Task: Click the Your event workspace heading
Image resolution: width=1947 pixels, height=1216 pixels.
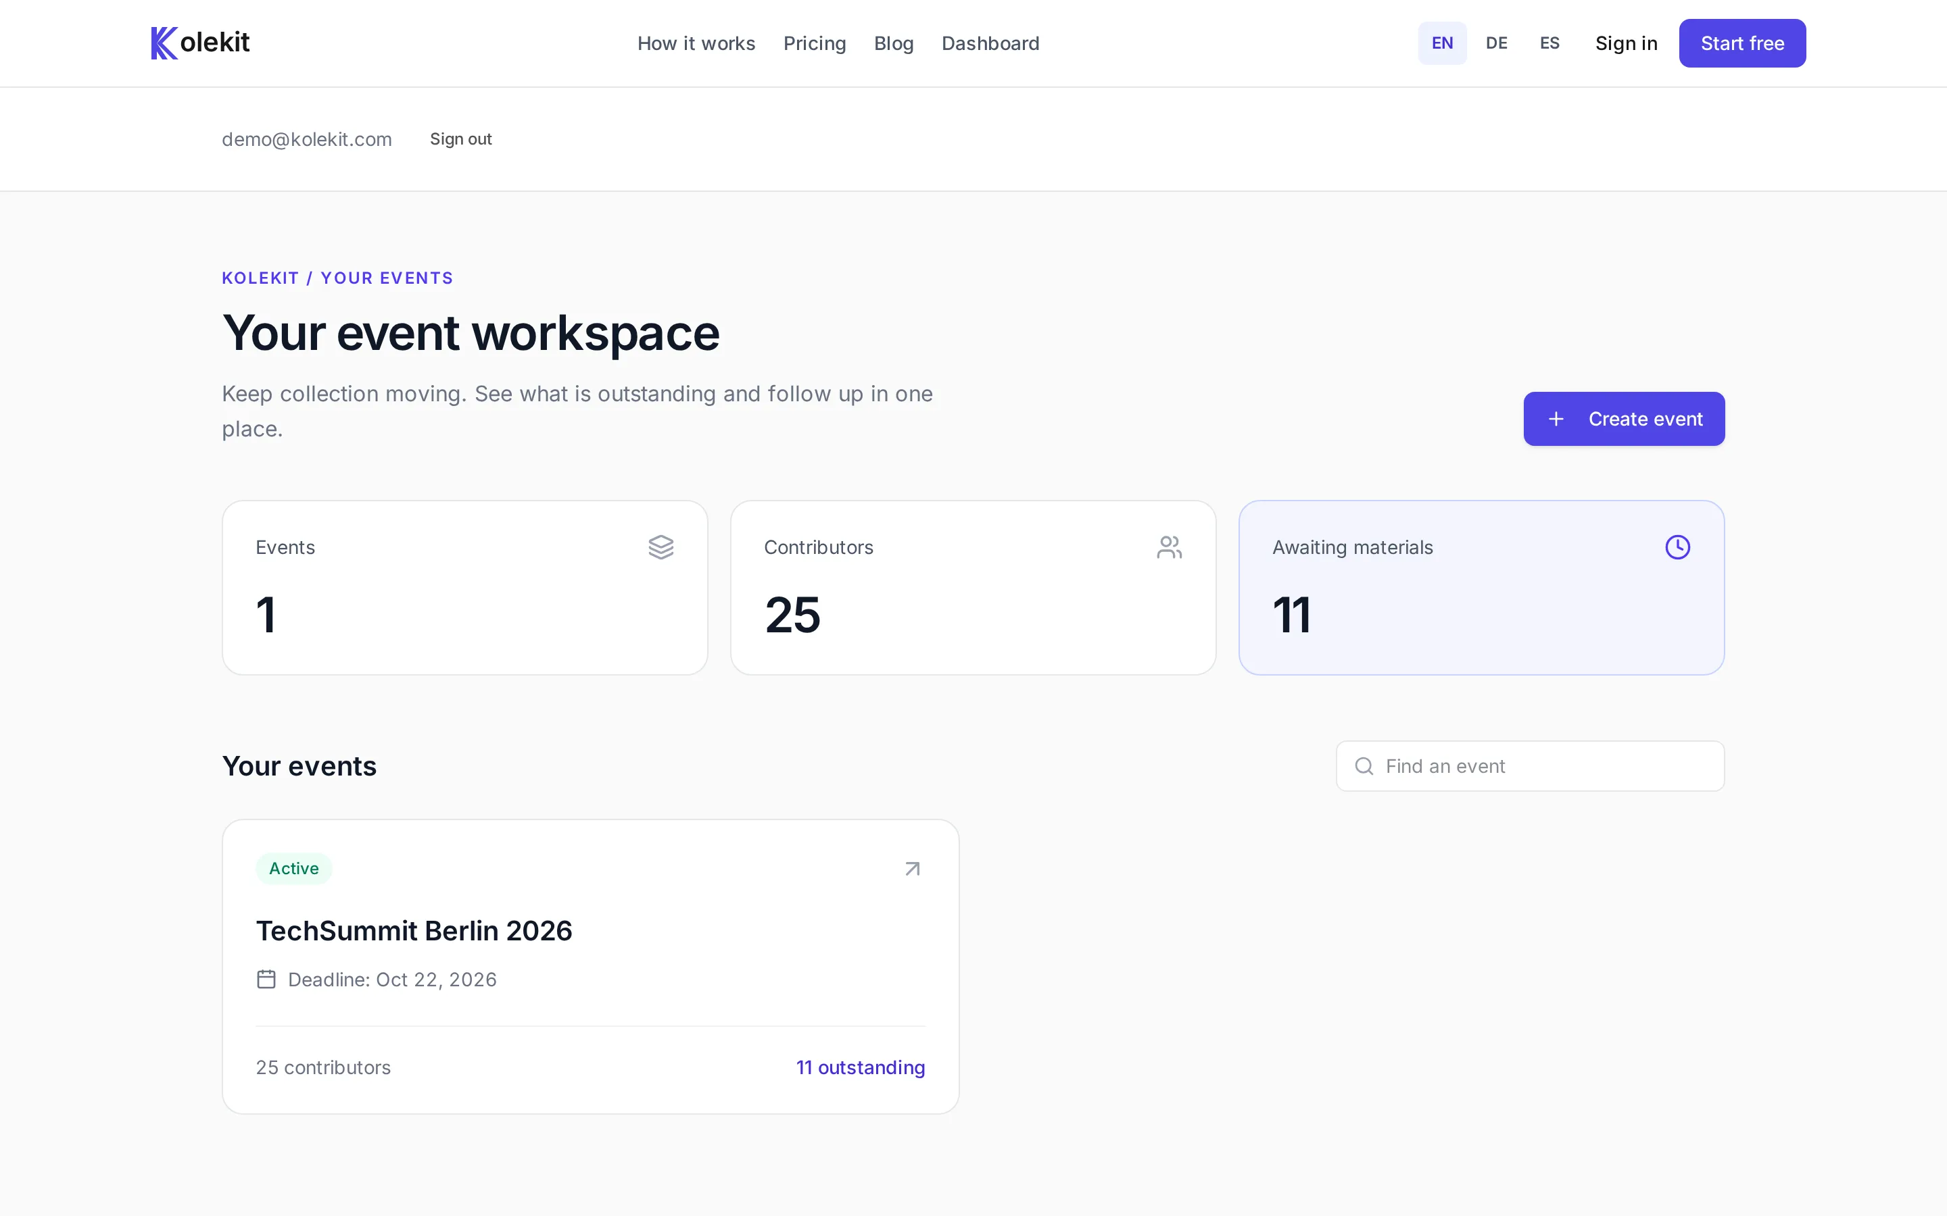Action: pyautogui.click(x=471, y=333)
